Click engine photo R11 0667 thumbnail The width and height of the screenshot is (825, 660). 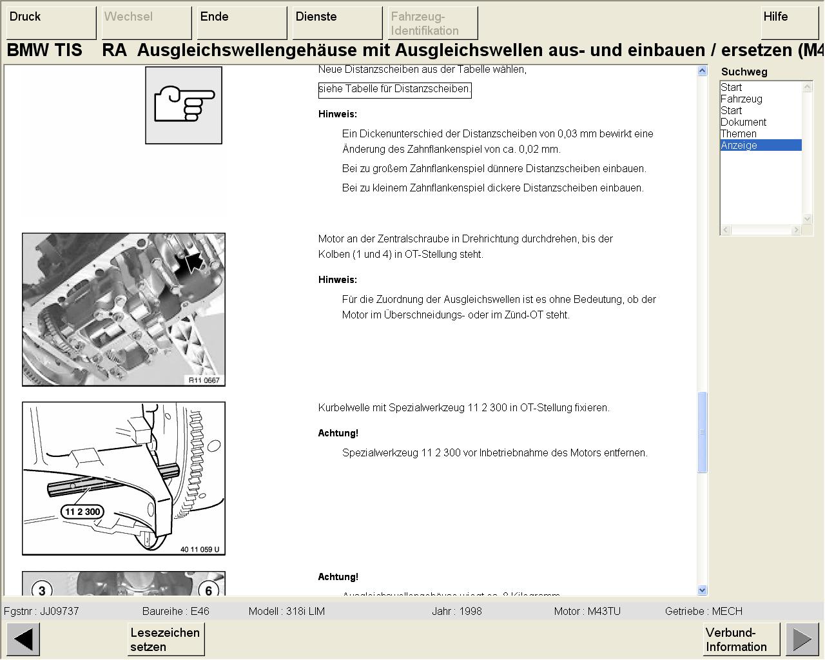pyautogui.click(x=124, y=309)
